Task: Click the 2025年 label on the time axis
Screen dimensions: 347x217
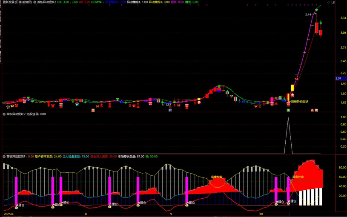Action: 8,214
